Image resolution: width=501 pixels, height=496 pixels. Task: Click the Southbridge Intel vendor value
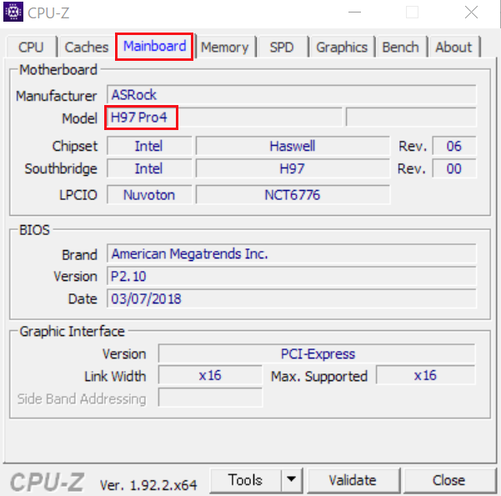pos(149,168)
